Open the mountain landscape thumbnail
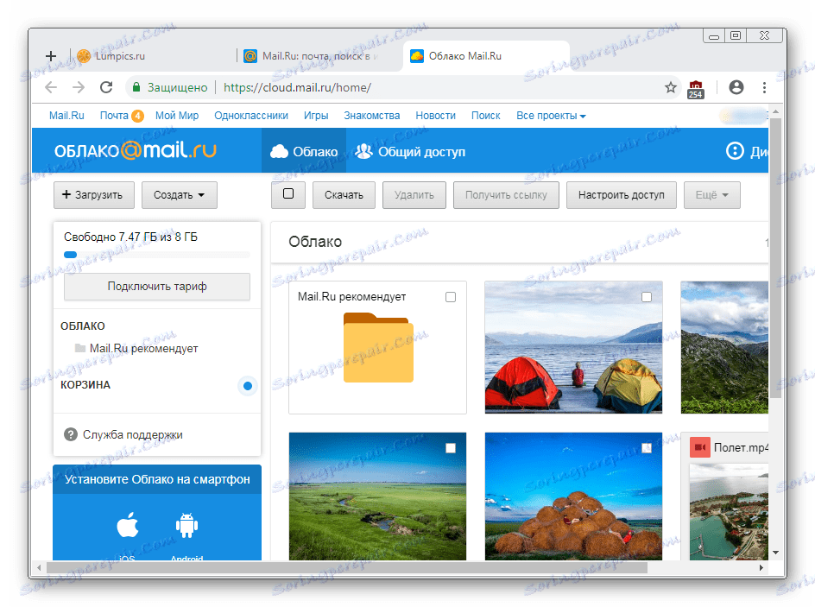815x607 pixels. [724, 347]
